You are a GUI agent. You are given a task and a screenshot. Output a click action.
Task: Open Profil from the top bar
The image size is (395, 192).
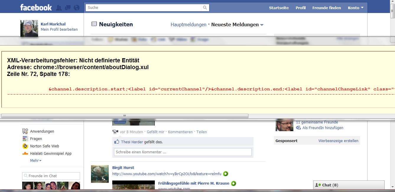tap(301, 8)
